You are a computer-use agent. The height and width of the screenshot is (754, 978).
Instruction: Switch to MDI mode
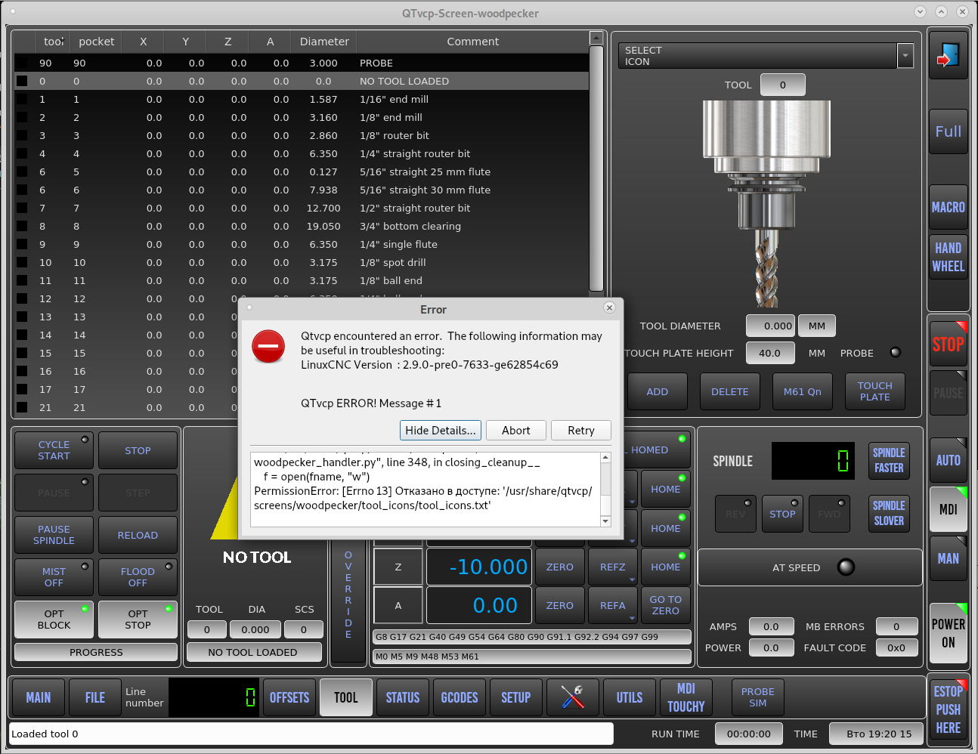948,509
